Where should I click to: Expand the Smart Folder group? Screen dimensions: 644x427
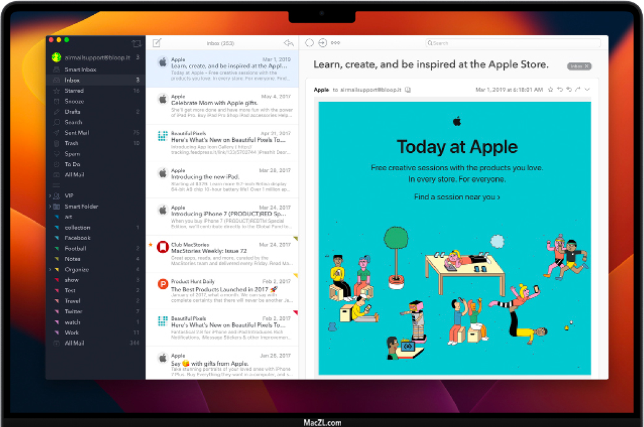50,206
